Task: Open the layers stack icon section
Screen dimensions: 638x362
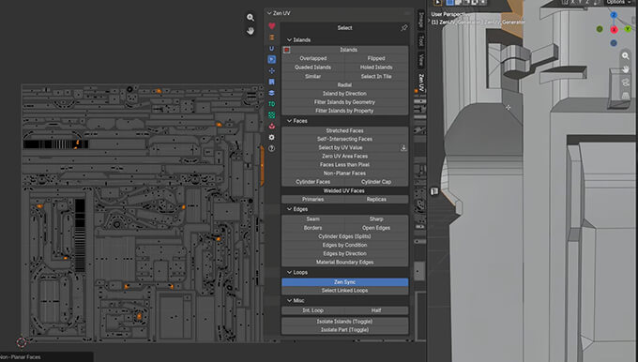Action: (x=272, y=93)
